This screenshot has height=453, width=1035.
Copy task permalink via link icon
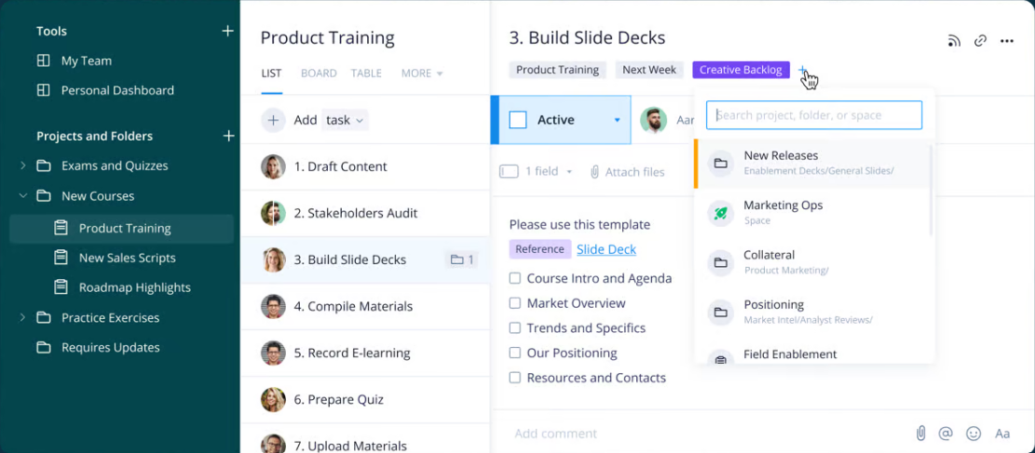pyautogui.click(x=980, y=41)
